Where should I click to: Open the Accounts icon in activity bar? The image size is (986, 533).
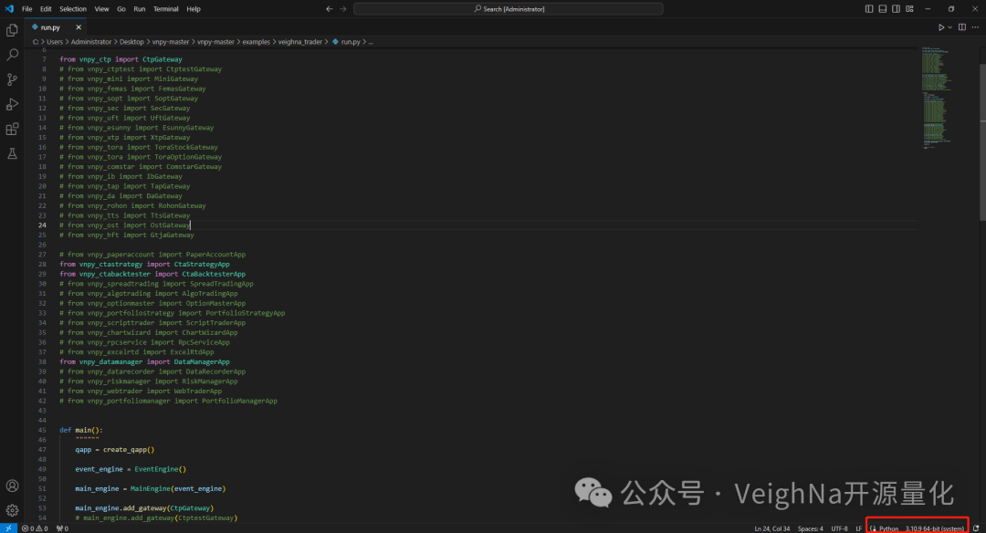click(x=12, y=486)
